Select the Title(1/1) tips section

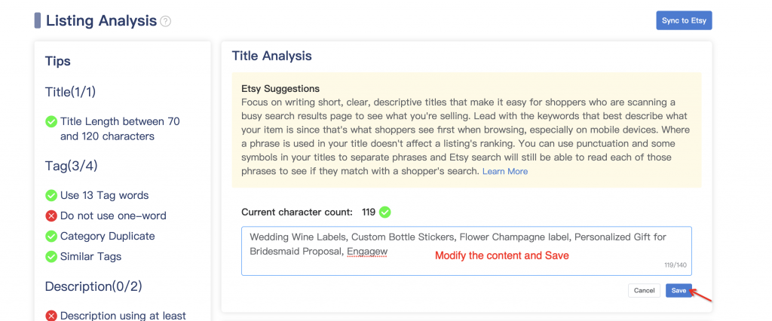(x=70, y=92)
